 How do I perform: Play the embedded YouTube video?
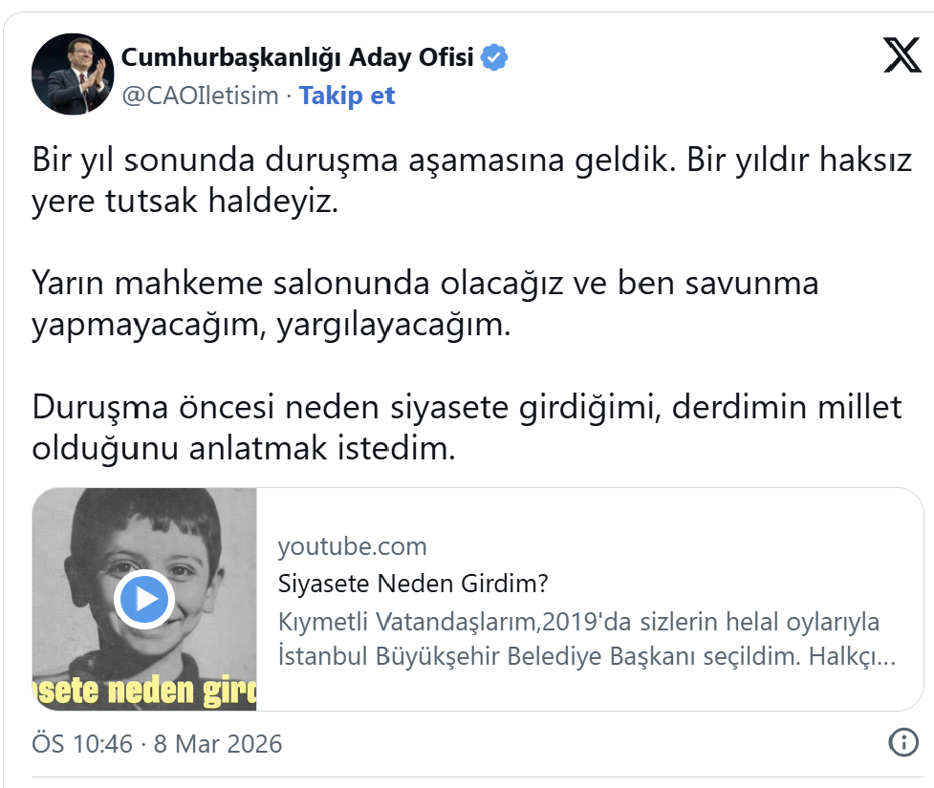pos(143,600)
